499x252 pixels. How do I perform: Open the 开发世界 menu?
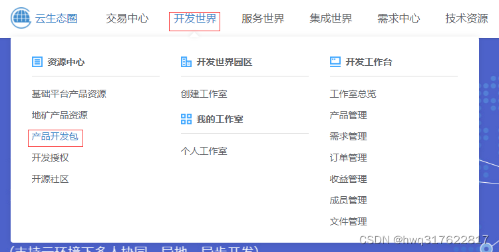pyautogui.click(x=195, y=19)
